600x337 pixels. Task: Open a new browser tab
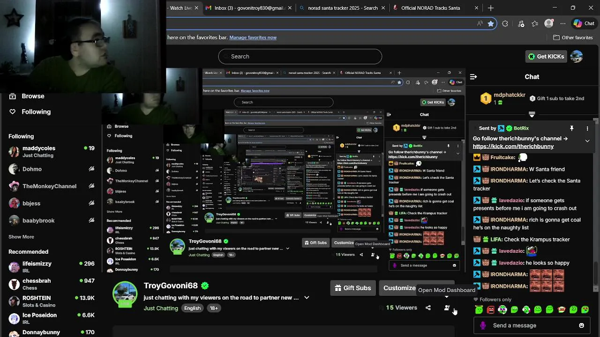click(491, 8)
